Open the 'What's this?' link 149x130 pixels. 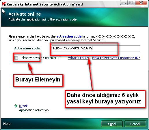[78, 58]
